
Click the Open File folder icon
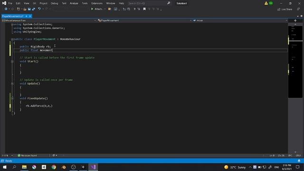click(25, 9)
